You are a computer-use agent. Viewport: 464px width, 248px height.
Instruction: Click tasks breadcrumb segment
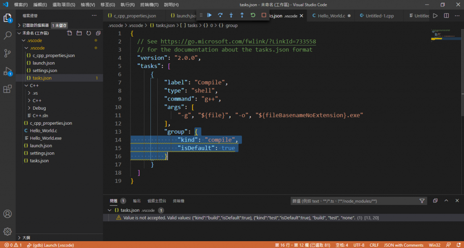tap(190, 25)
